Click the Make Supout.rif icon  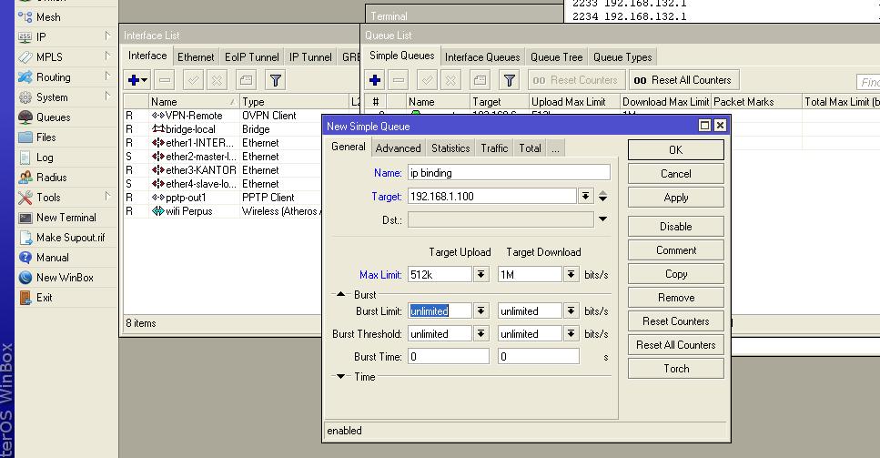[x=25, y=238]
